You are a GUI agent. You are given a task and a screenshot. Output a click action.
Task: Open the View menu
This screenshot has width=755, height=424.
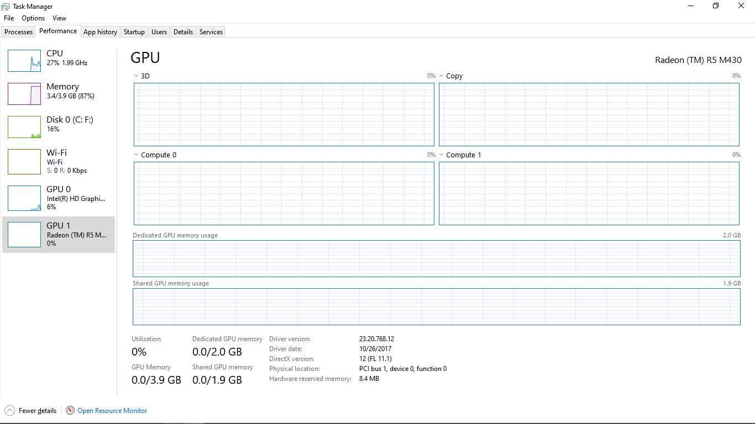pyautogui.click(x=60, y=18)
